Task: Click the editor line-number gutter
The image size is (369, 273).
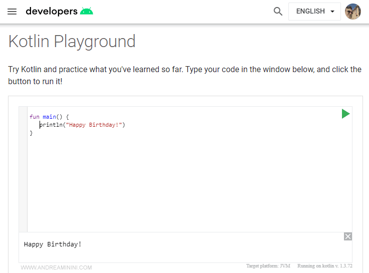Action: (x=23, y=169)
